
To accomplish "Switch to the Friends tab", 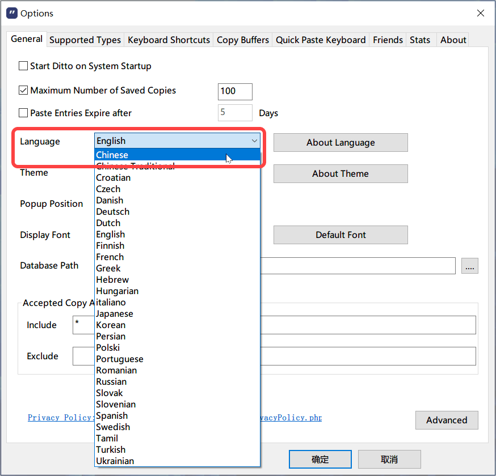I will [x=388, y=40].
